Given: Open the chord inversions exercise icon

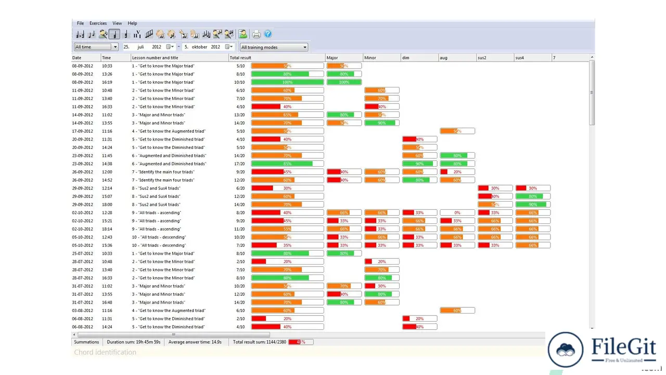Looking at the screenshot, I should click(126, 34).
